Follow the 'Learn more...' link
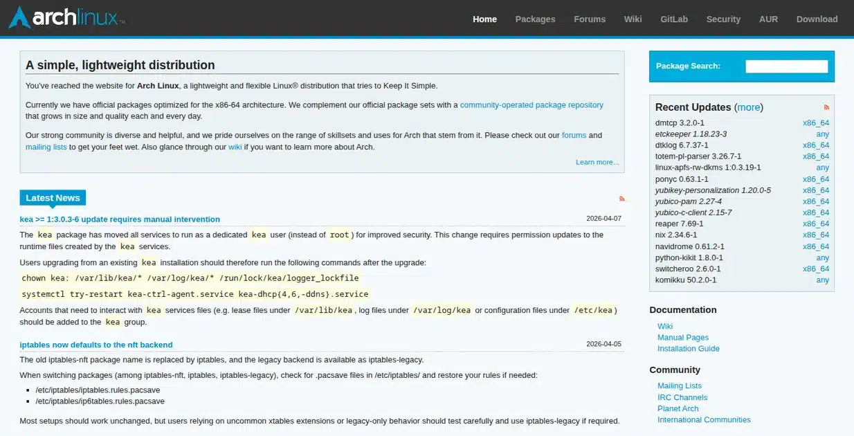 tap(597, 162)
